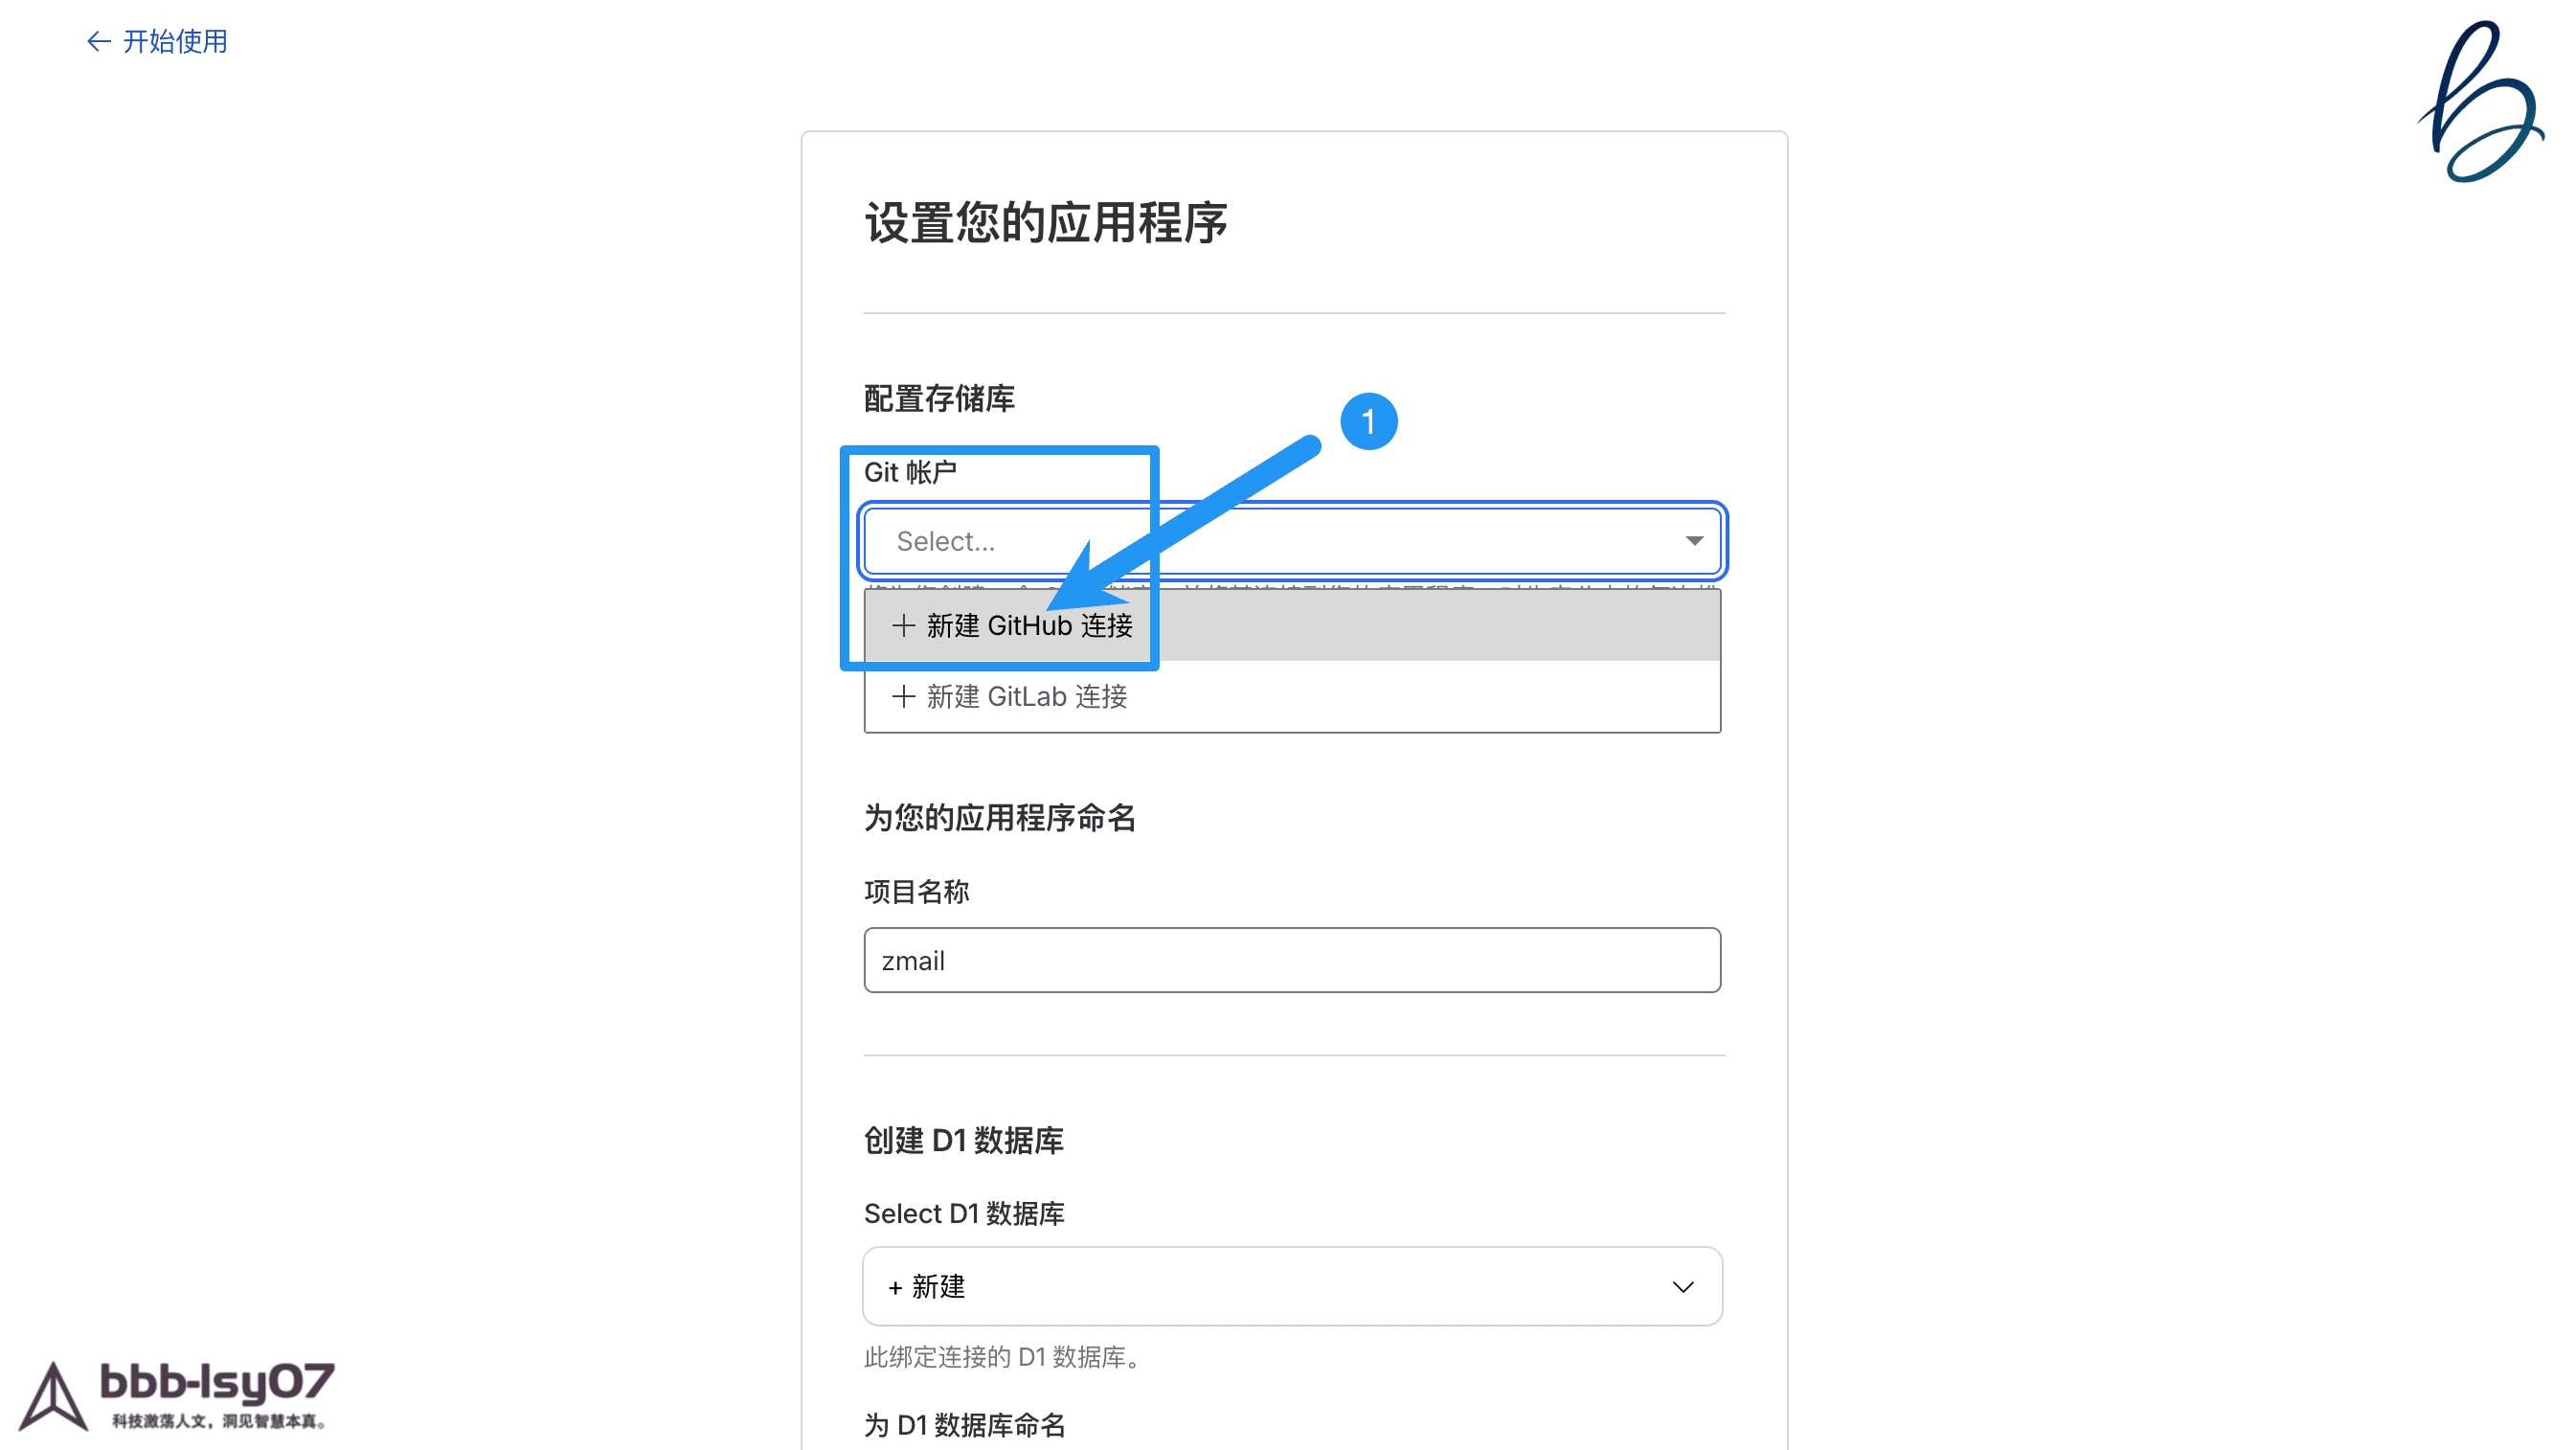Click the triangle icon beside bbb-lsy07

54,1396
